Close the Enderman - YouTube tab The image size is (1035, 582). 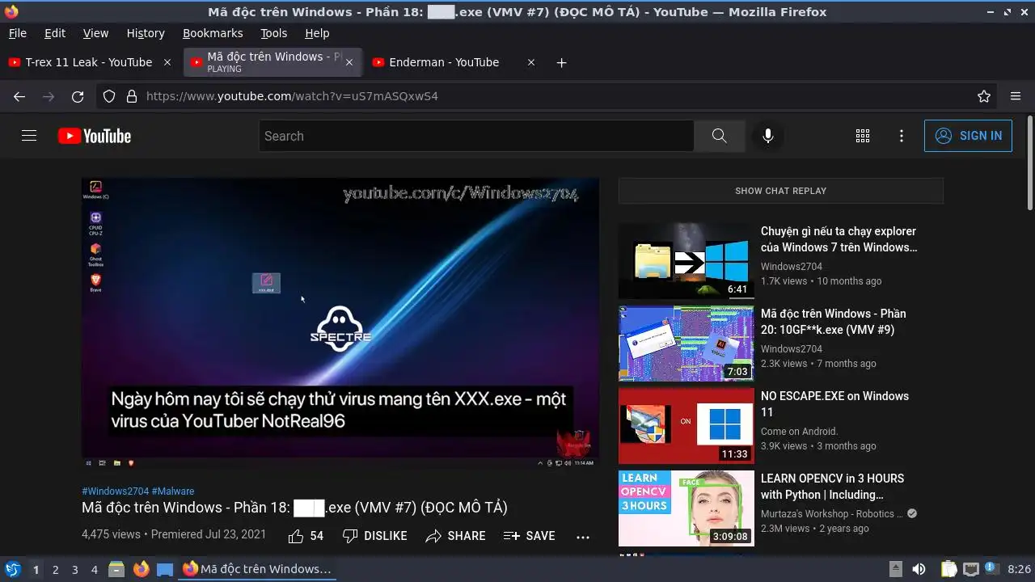pyautogui.click(x=531, y=62)
